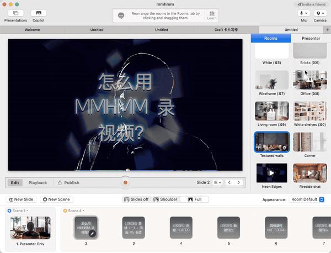The width and height of the screenshot is (331, 253).
Task: Go to previous slide arrow
Action: [x=229, y=182]
